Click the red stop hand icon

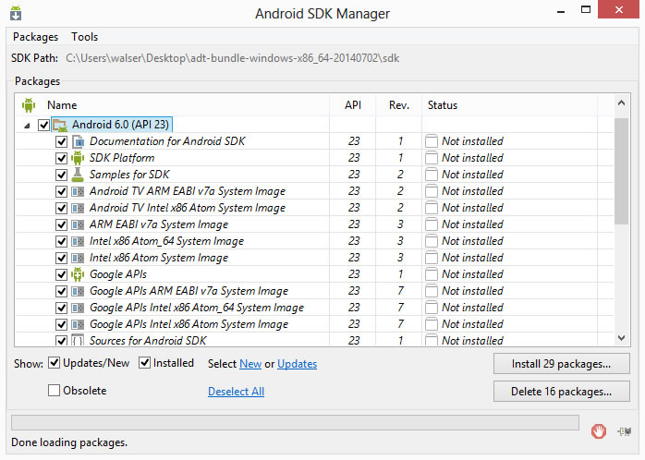(599, 431)
